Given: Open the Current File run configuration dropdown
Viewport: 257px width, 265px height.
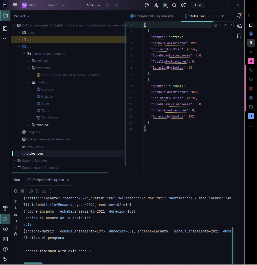Looking at the screenshot, I should pyautogui.click(x=93, y=5).
